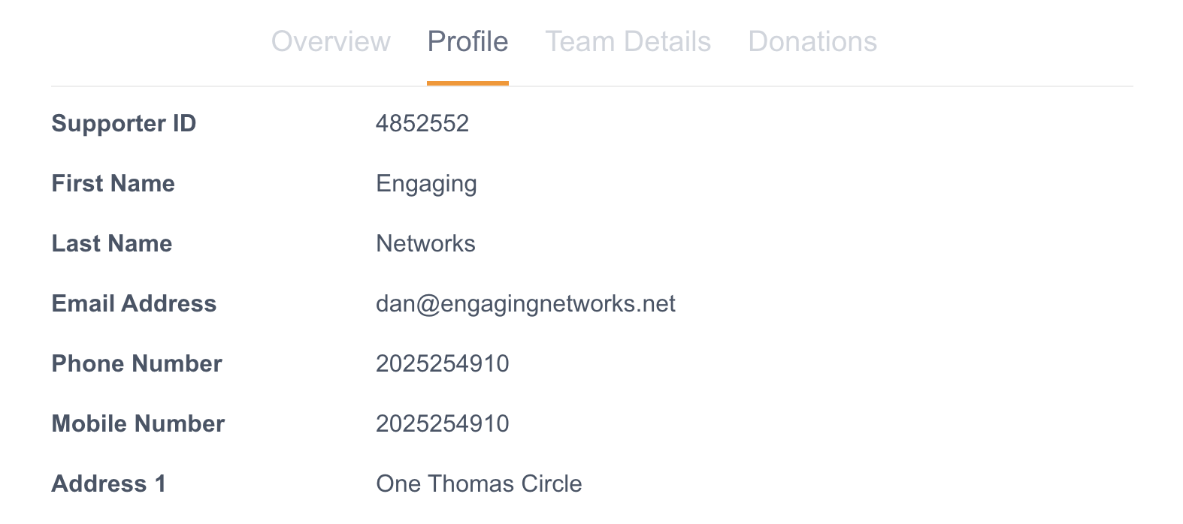Screen dimensions: 1183x524
Task: Click the dan@engagingnetworks.net email address
Action: pyautogui.click(x=525, y=303)
